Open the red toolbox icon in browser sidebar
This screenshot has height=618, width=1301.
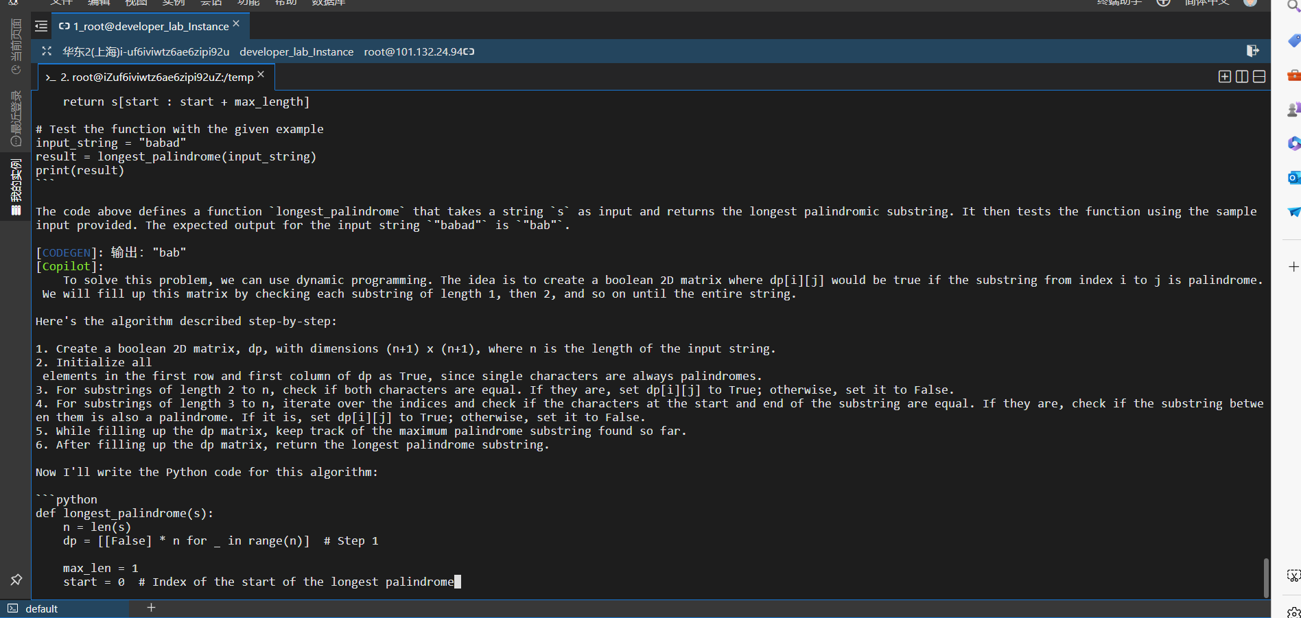pos(1293,75)
